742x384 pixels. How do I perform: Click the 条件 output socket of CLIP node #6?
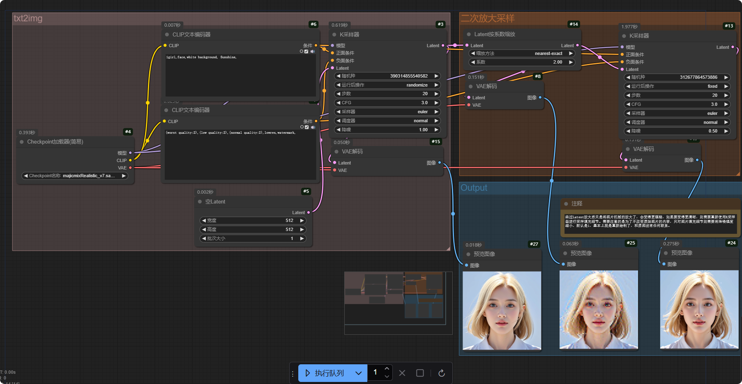tap(316, 46)
